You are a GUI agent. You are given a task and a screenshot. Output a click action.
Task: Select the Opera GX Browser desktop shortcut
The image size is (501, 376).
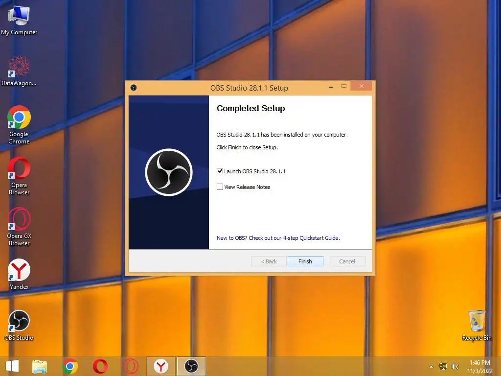click(x=19, y=227)
